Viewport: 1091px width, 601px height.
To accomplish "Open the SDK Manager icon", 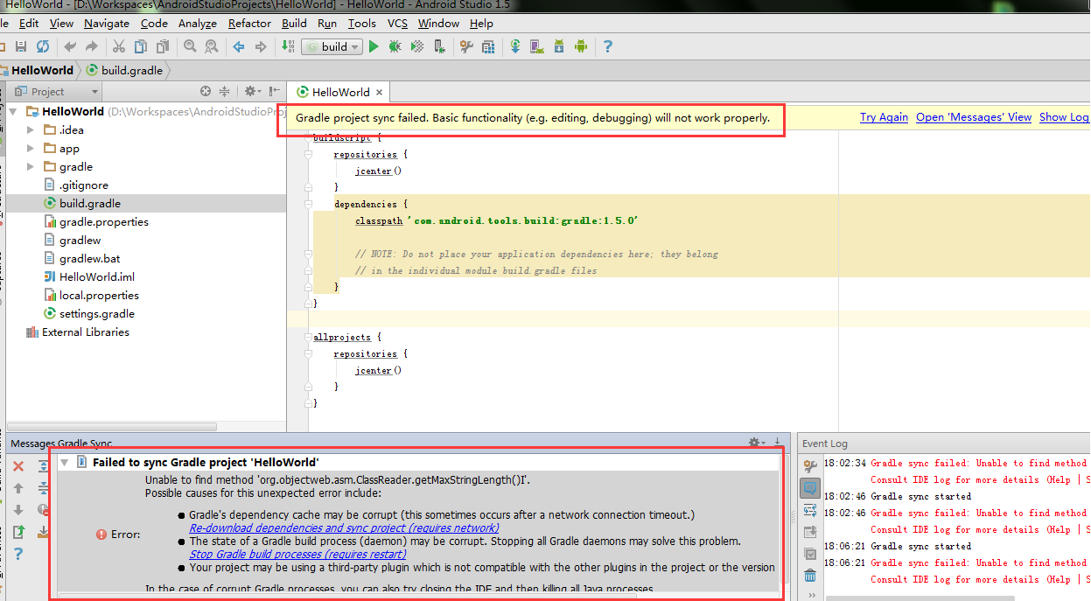I will point(558,46).
